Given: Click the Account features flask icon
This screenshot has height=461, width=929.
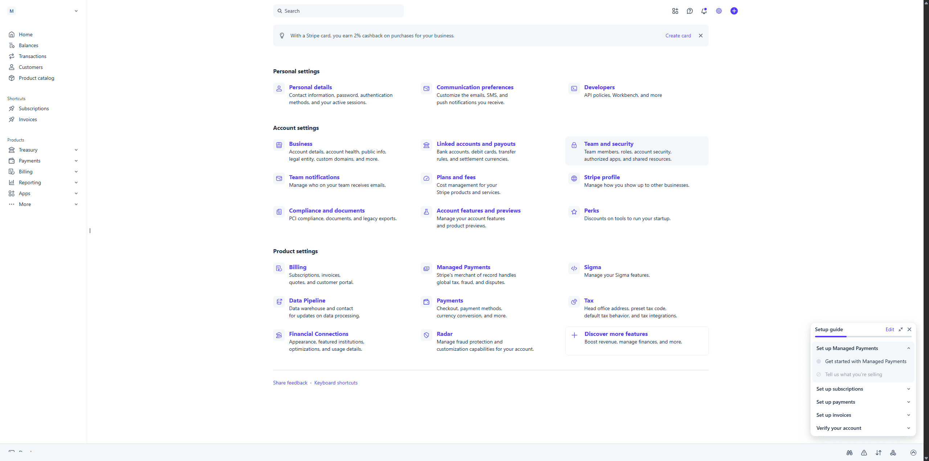Looking at the screenshot, I should pos(426,212).
